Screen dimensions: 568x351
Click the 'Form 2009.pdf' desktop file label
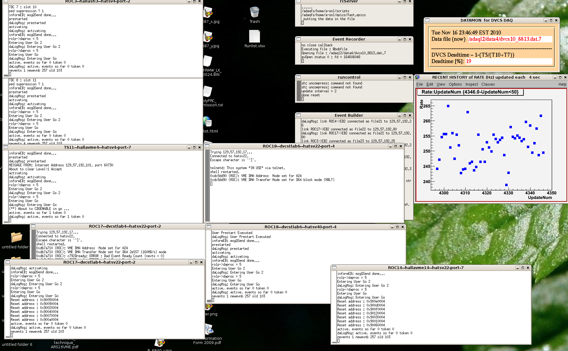coord(207,342)
